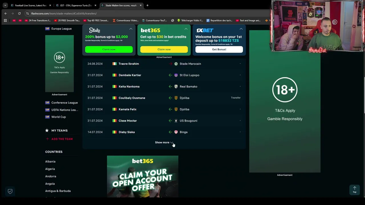Open player Diaby Siaka
Screen dimensions: 365x205
tap(127, 132)
